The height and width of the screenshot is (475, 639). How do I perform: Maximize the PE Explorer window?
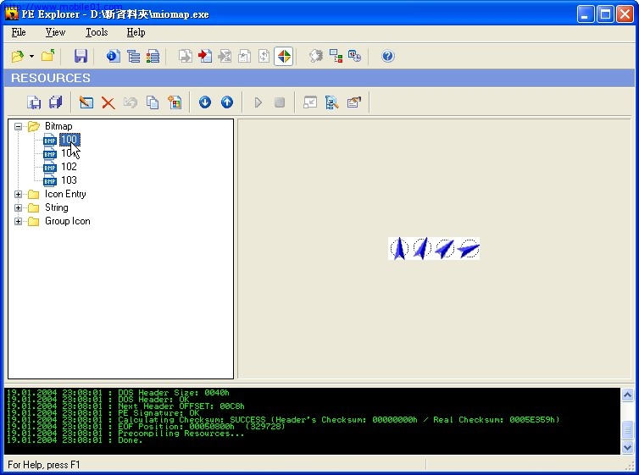click(605, 14)
